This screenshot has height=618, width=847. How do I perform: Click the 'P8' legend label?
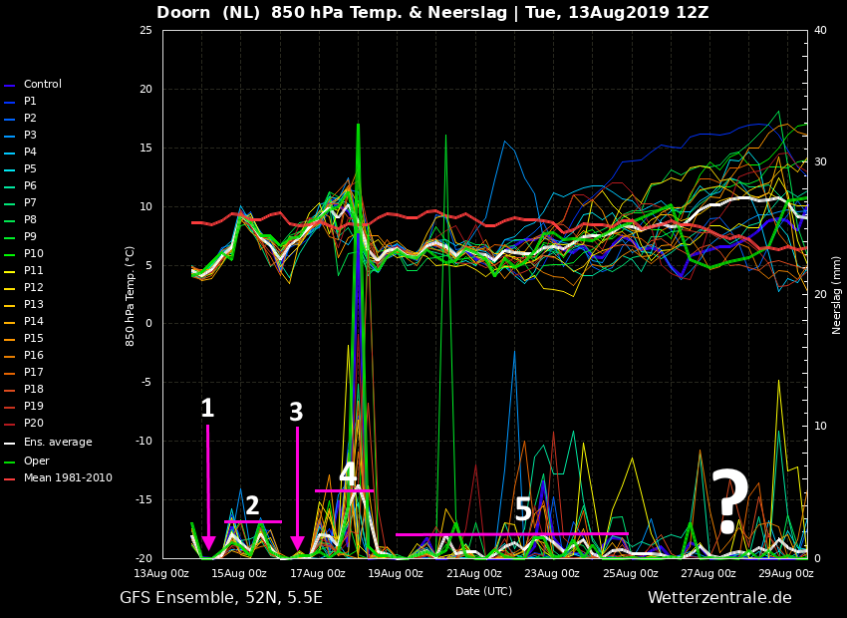coord(30,220)
